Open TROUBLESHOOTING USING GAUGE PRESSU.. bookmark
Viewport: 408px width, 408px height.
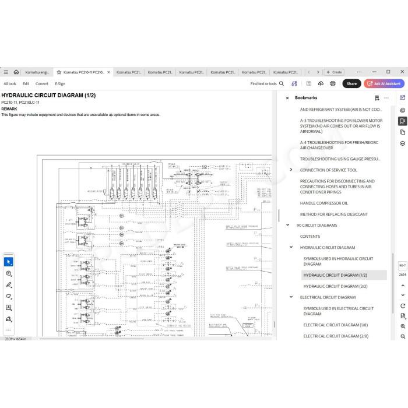point(340,159)
